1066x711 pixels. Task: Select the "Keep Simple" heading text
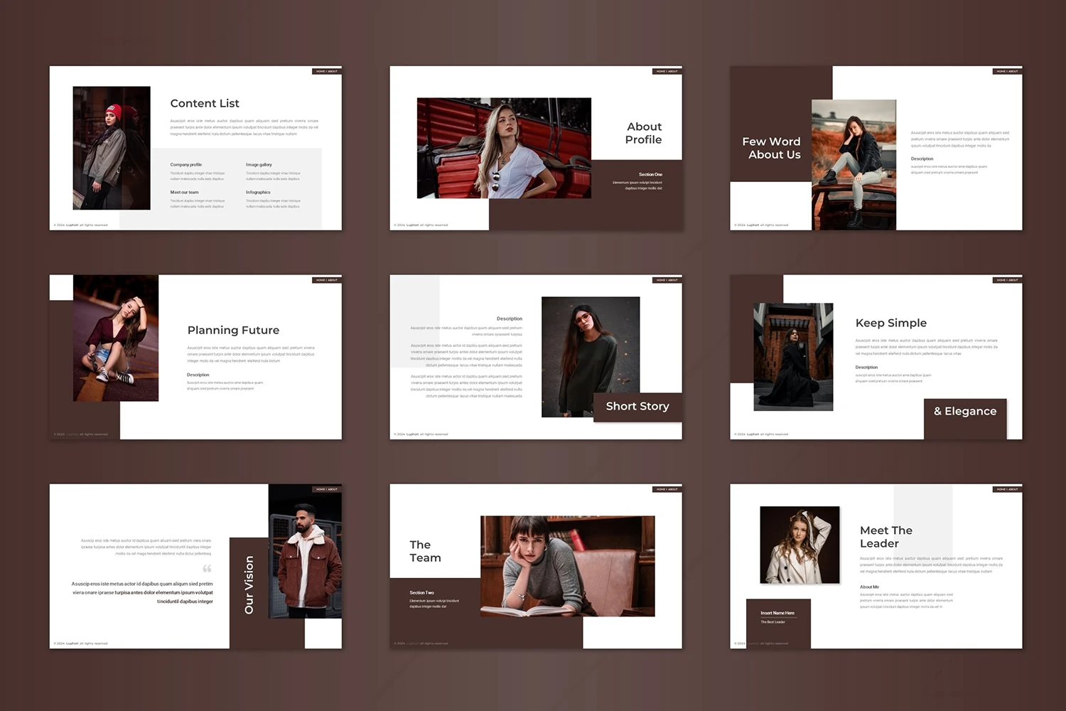point(891,323)
